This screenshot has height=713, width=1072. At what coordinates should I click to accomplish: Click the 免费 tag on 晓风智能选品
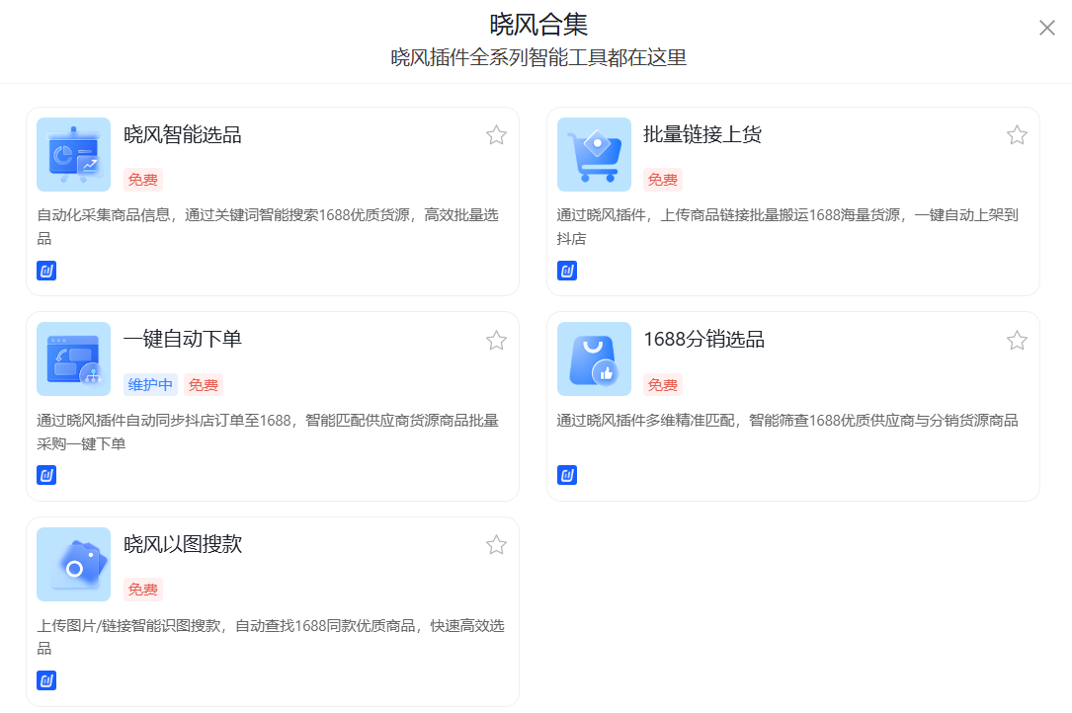[143, 180]
